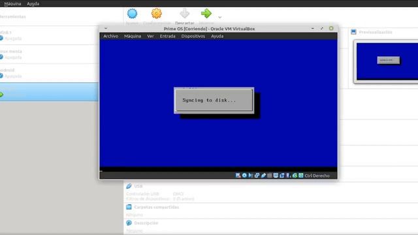Select the highlighted running VM list entry
This screenshot has width=418, height=235.
coord(50,92)
